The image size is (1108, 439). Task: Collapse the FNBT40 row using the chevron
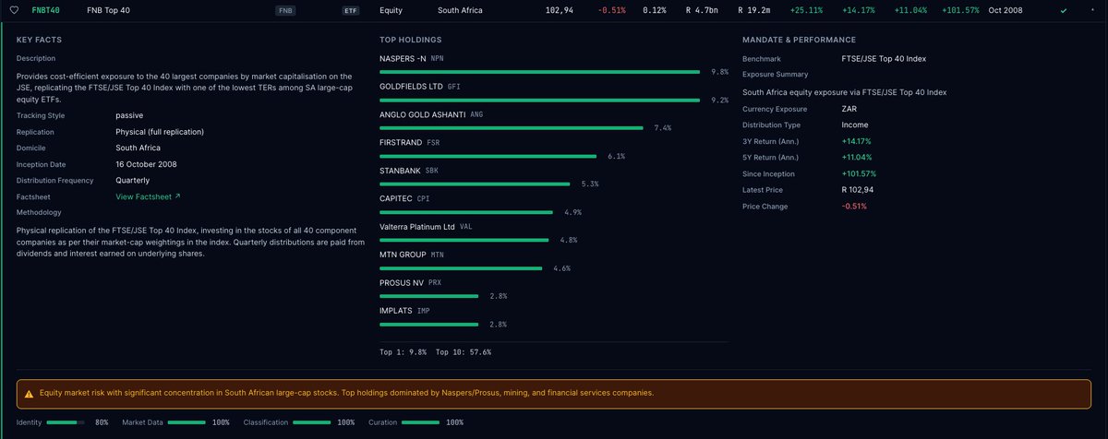[x=1092, y=10]
